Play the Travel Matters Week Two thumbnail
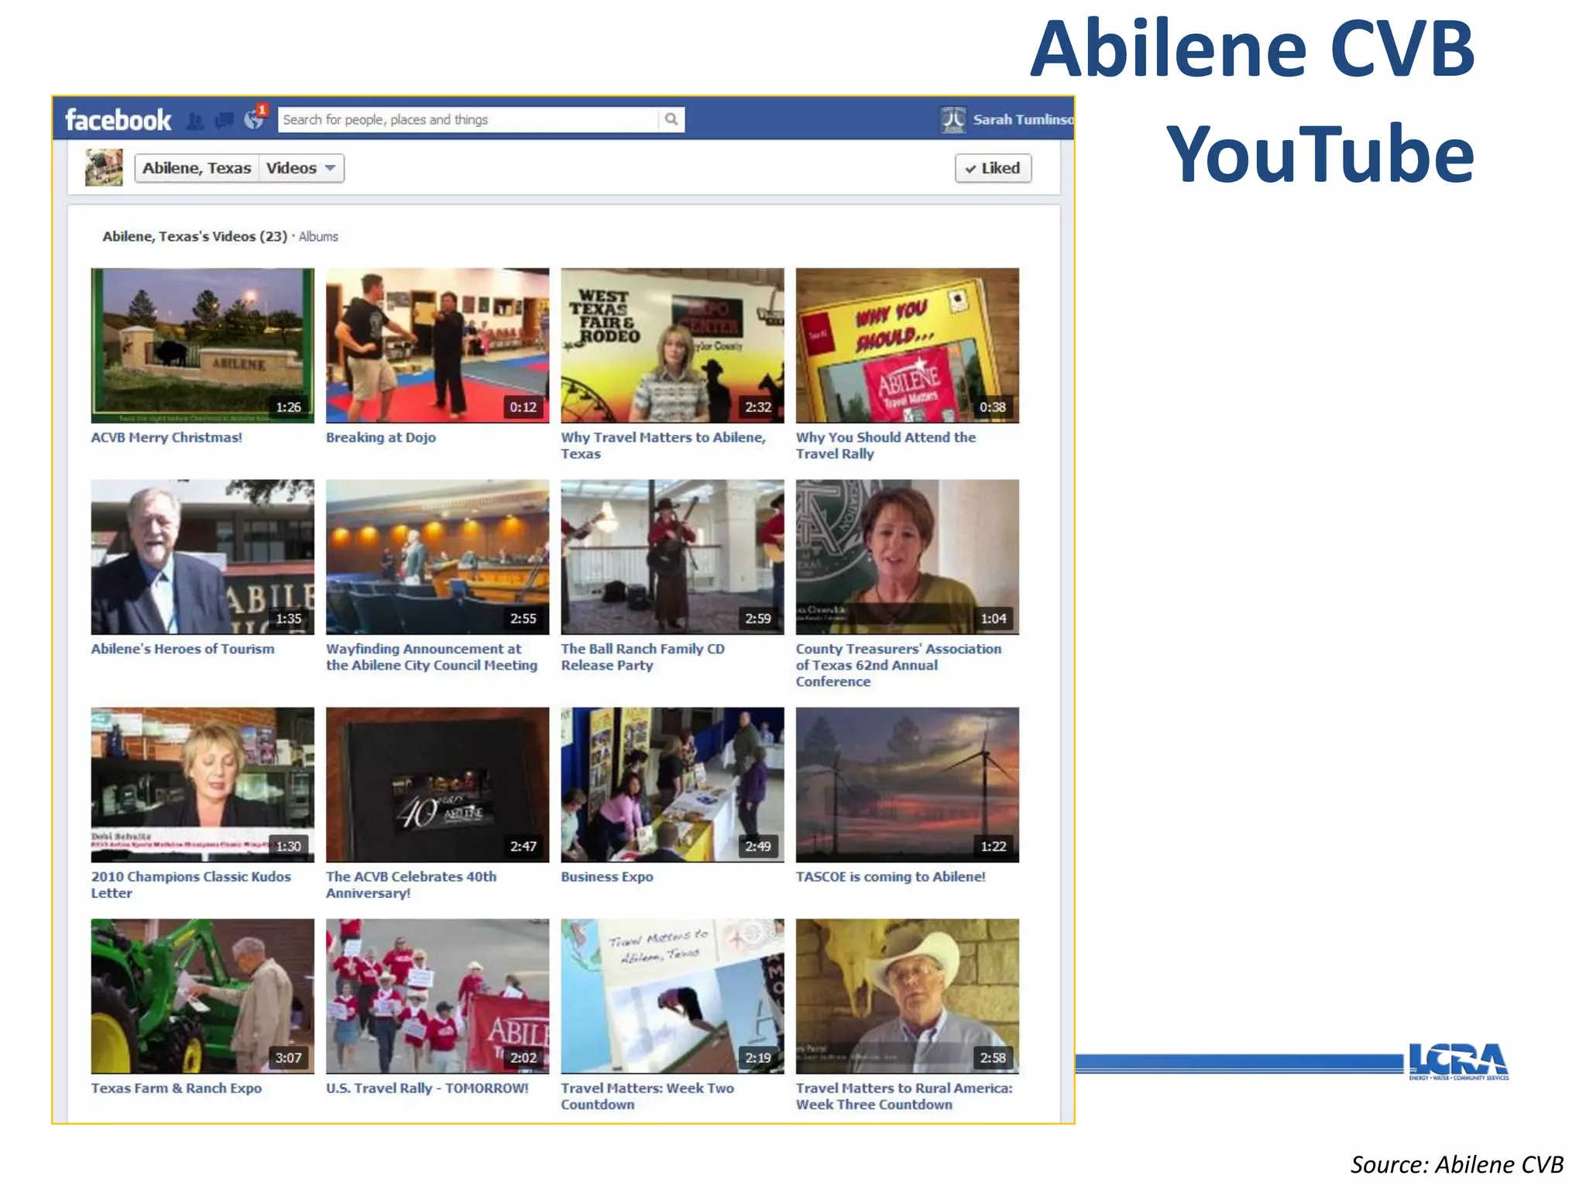Viewport: 1586px width, 1189px height. 672,996
